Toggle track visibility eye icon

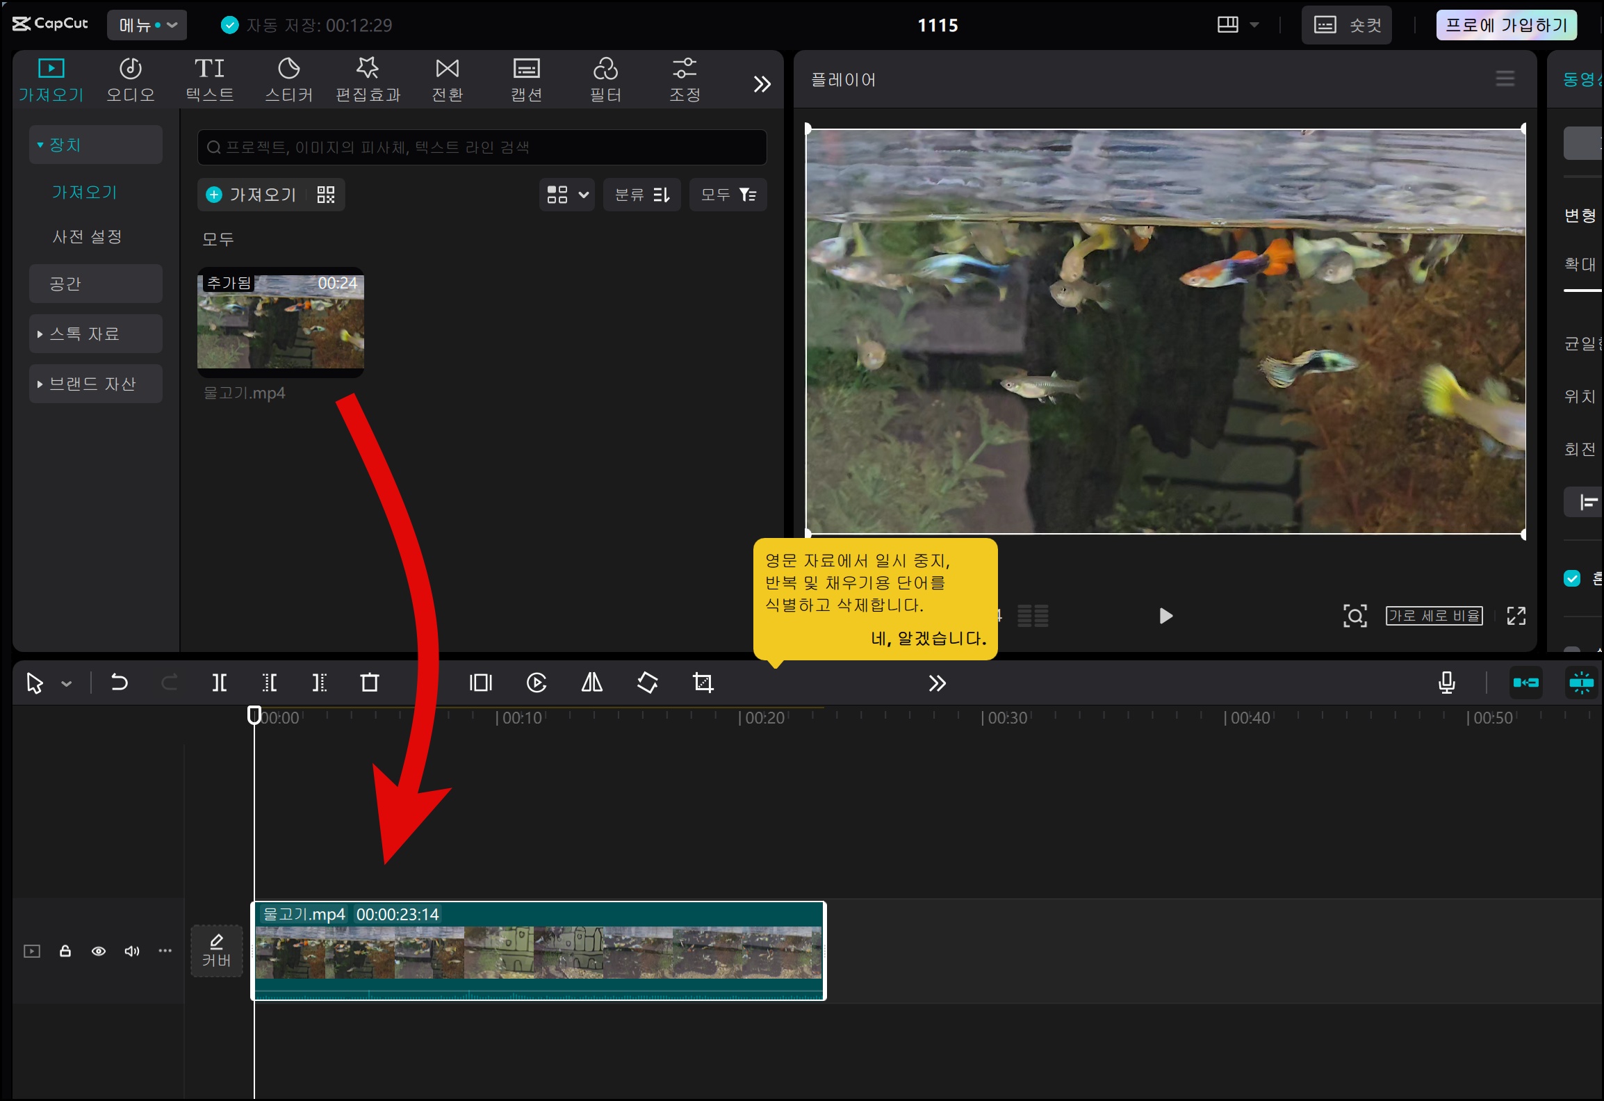pos(99,951)
